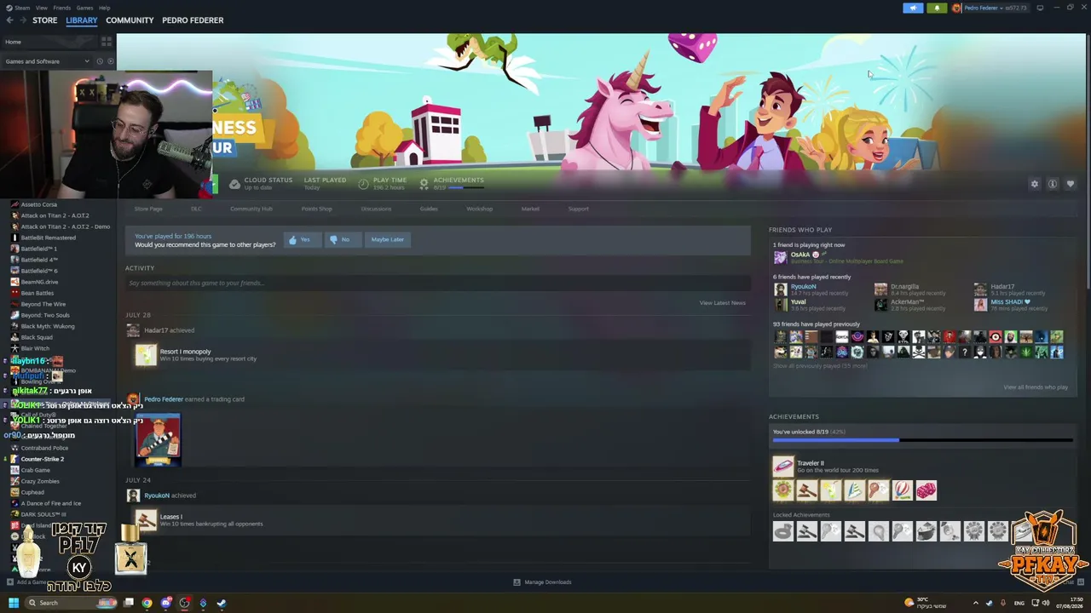Viewport: 1091px width, 613px height.
Task: Select Home in the library sidebar
Action: coord(49,41)
